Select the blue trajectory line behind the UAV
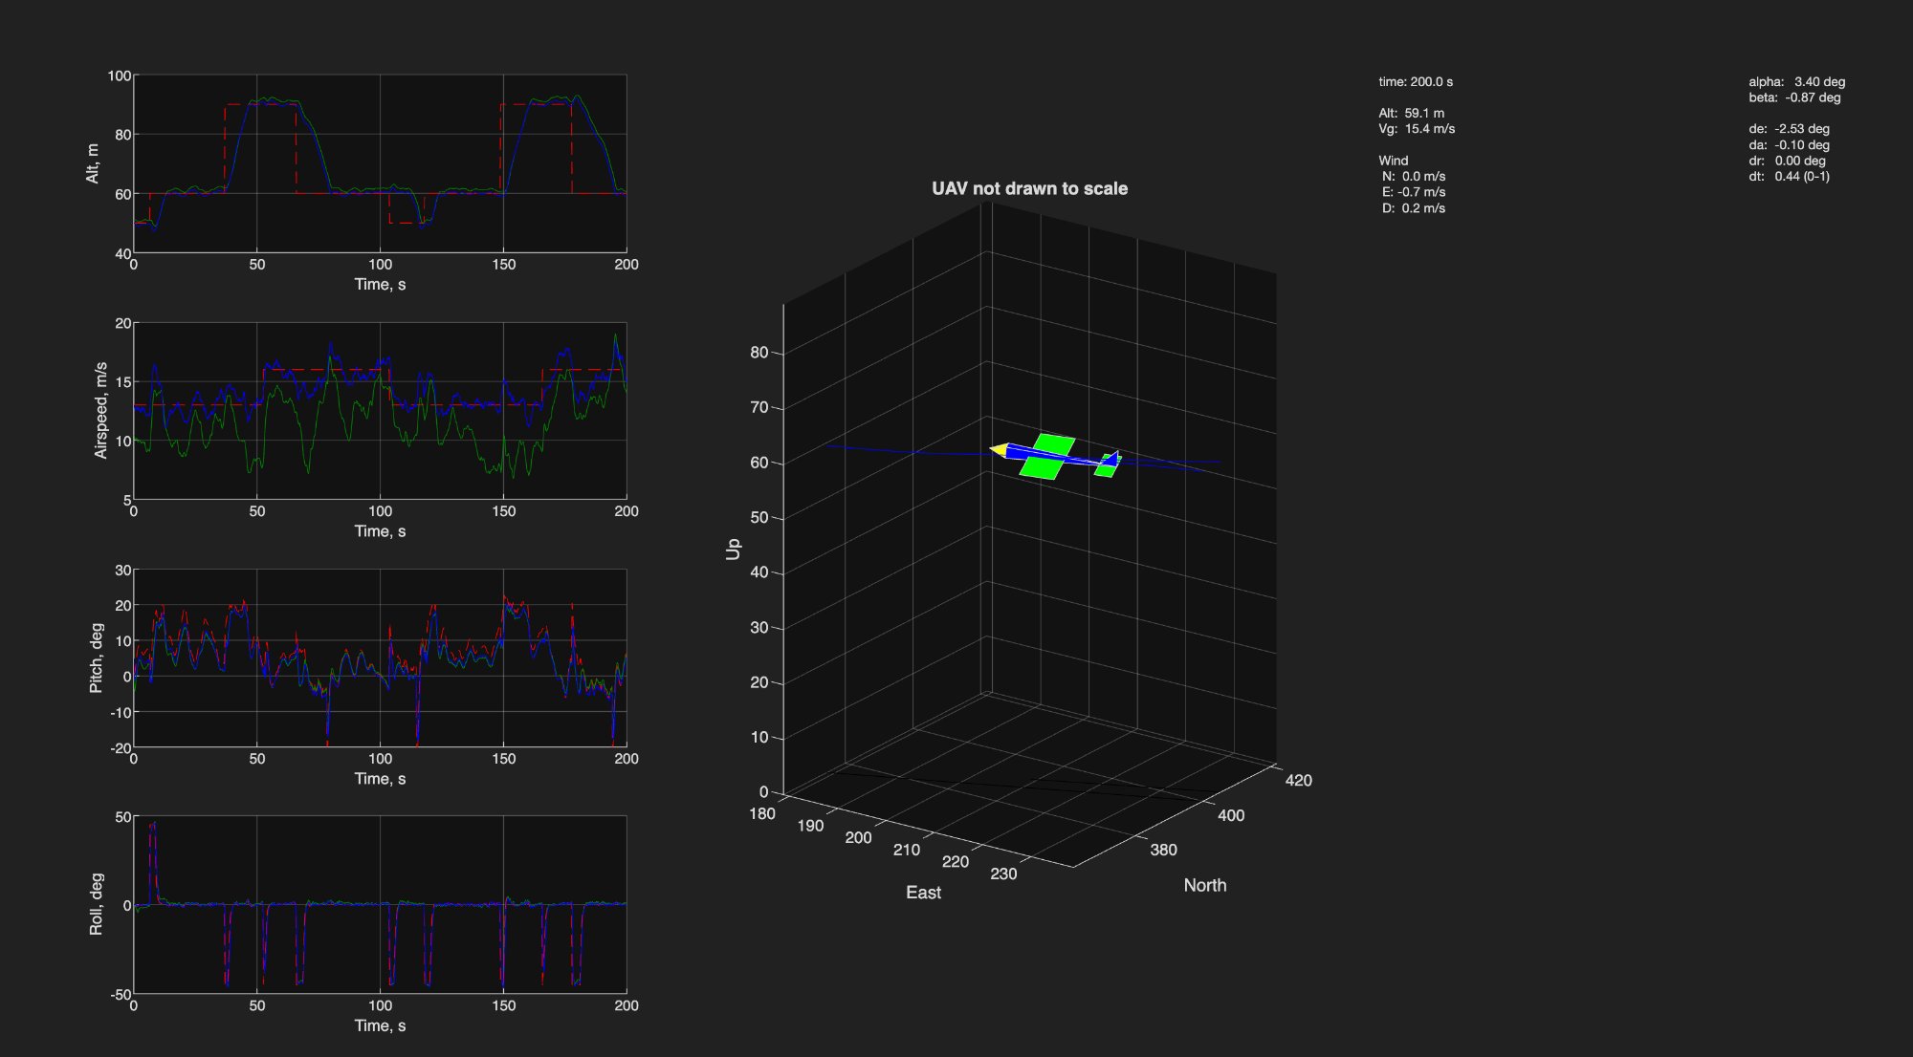This screenshot has height=1057, width=1913. coord(1176,463)
